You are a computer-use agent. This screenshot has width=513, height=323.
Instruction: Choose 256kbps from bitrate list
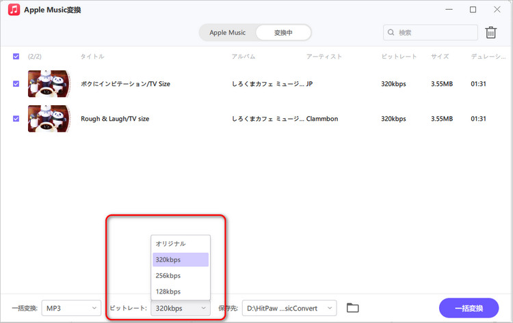click(x=181, y=276)
